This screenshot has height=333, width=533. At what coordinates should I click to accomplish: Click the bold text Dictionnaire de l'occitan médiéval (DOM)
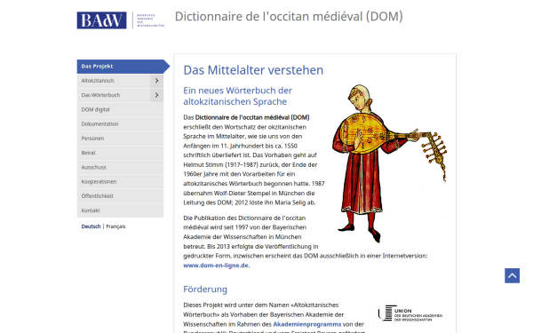[252, 117]
